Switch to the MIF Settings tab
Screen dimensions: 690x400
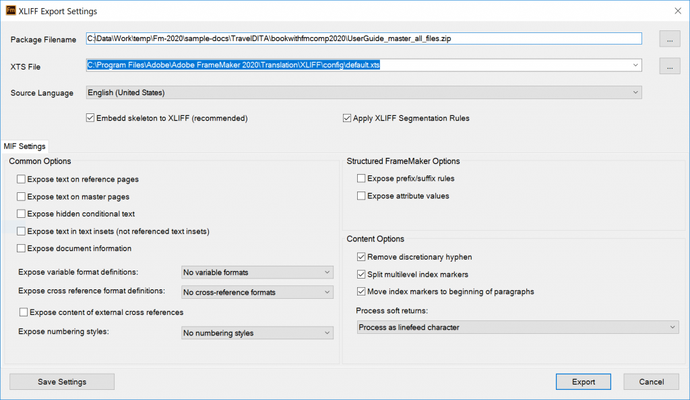click(x=25, y=146)
